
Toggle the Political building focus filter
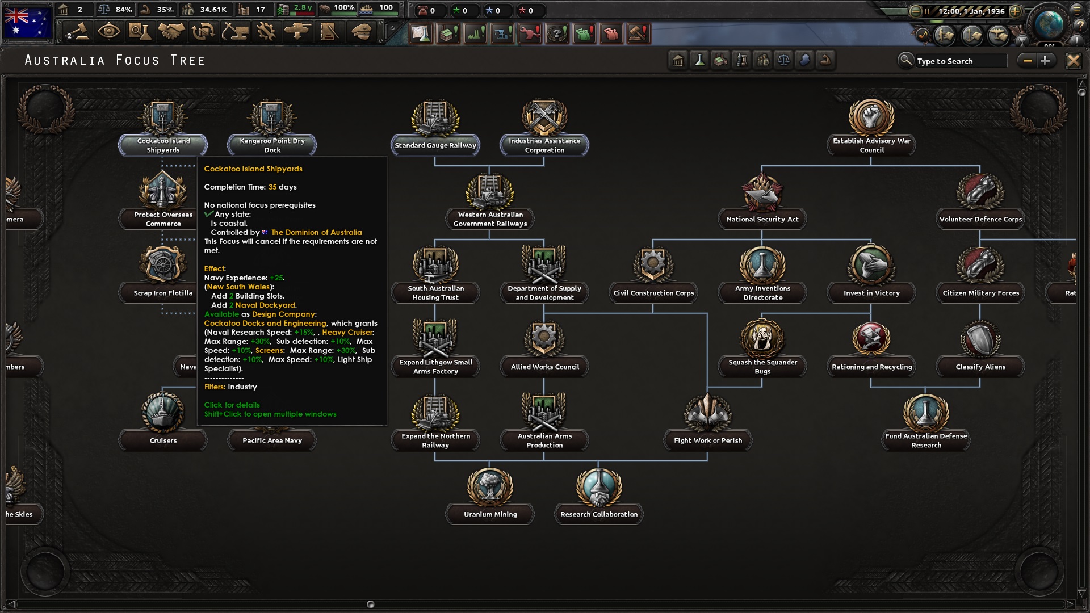[678, 60]
